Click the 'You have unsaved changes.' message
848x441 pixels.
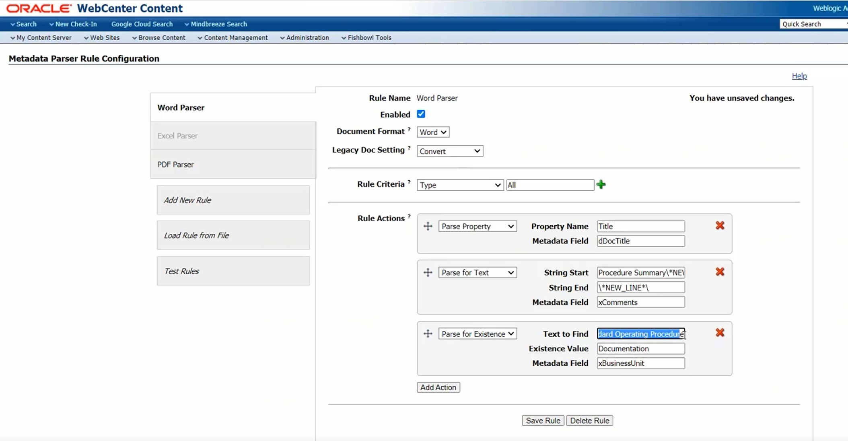point(742,98)
